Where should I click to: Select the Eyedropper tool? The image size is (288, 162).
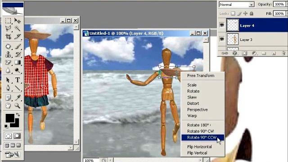pyautogui.click(x=18, y=98)
